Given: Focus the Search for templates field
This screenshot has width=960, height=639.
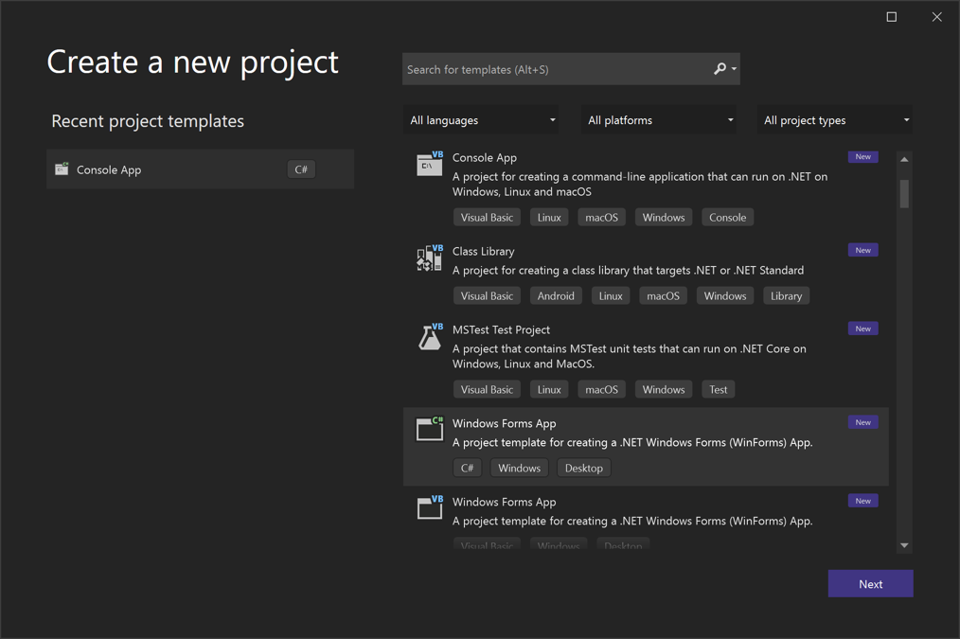Looking at the screenshot, I should click(x=571, y=69).
